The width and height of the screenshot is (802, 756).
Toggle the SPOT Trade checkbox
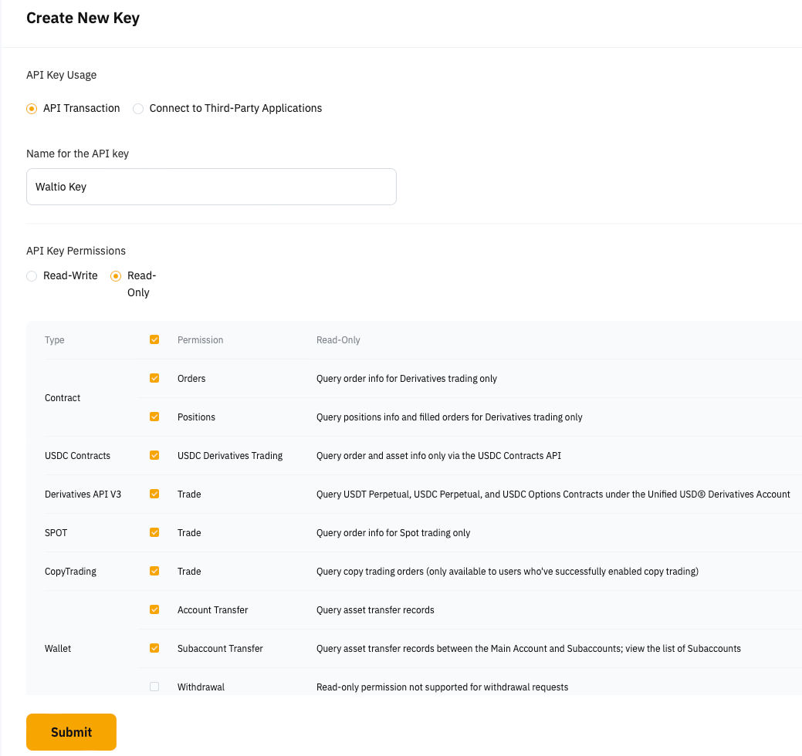click(154, 532)
